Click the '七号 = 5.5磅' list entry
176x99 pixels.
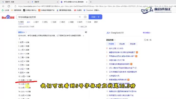pos(24,95)
